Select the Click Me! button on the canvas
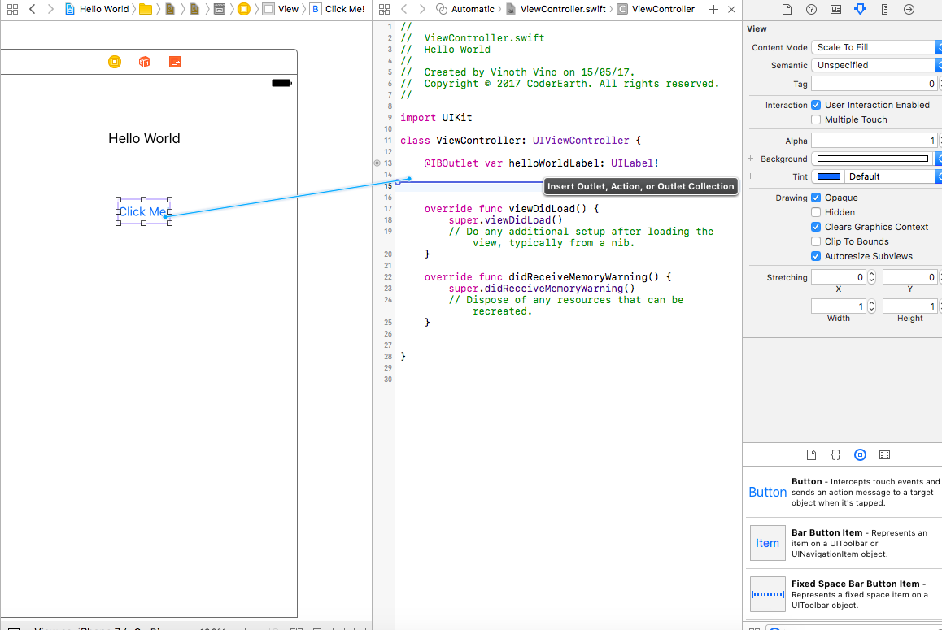942x630 pixels. click(144, 211)
